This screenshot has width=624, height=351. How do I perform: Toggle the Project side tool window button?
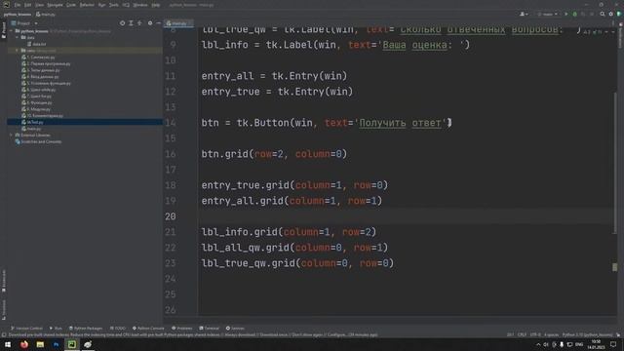pyautogui.click(x=4, y=30)
